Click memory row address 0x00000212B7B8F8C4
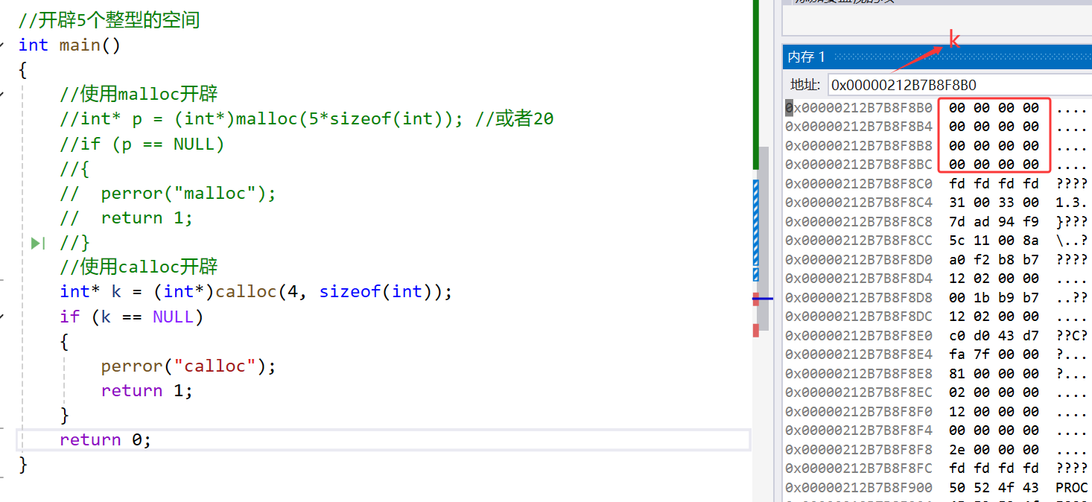 coord(859,203)
